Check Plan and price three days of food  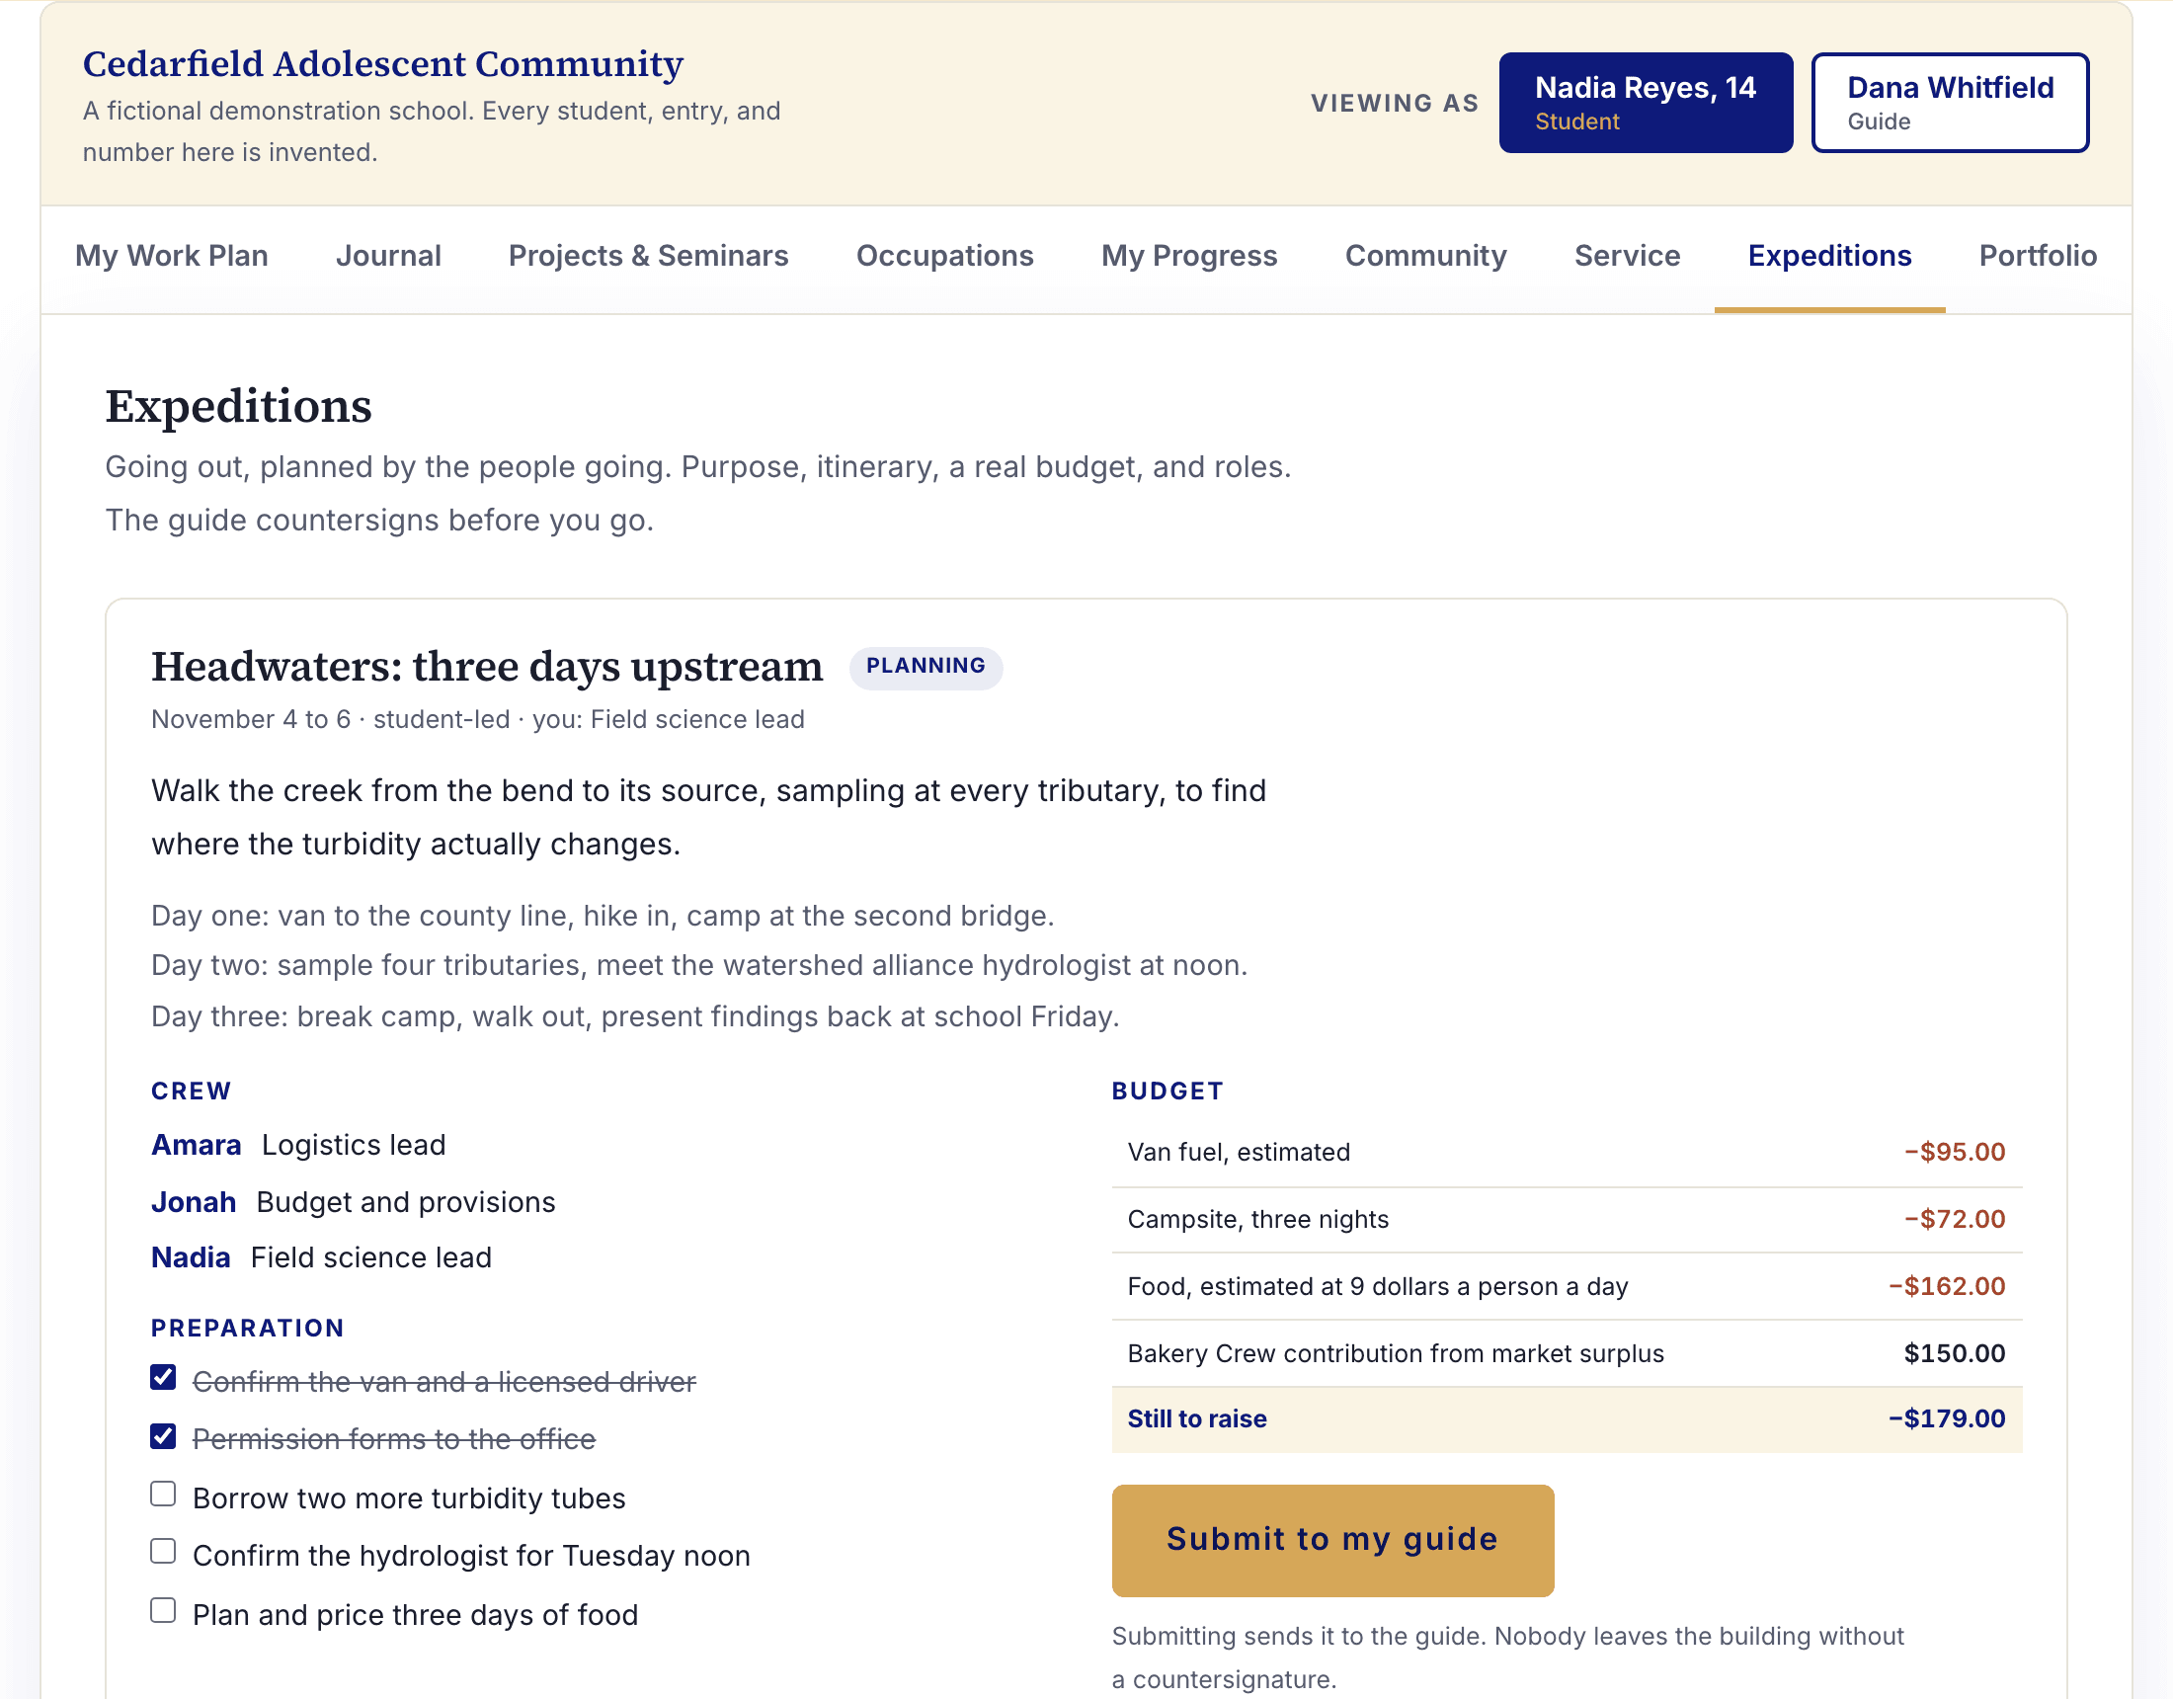[x=163, y=1610]
